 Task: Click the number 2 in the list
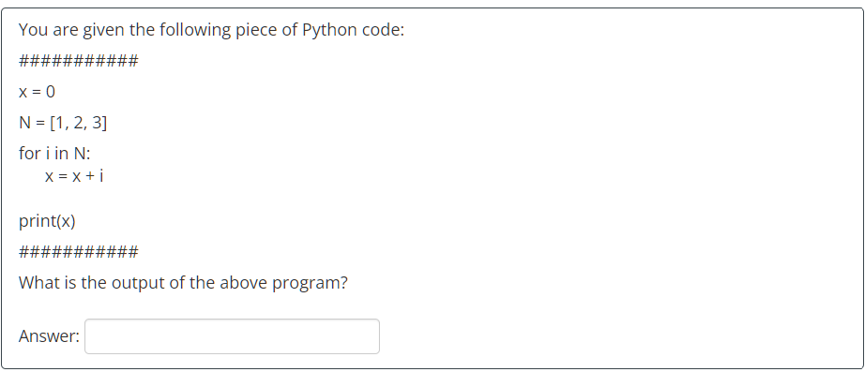point(78,123)
